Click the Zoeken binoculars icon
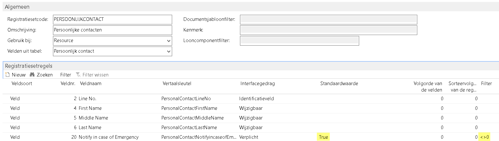Viewport: 499px width, 141px height. click(x=32, y=75)
